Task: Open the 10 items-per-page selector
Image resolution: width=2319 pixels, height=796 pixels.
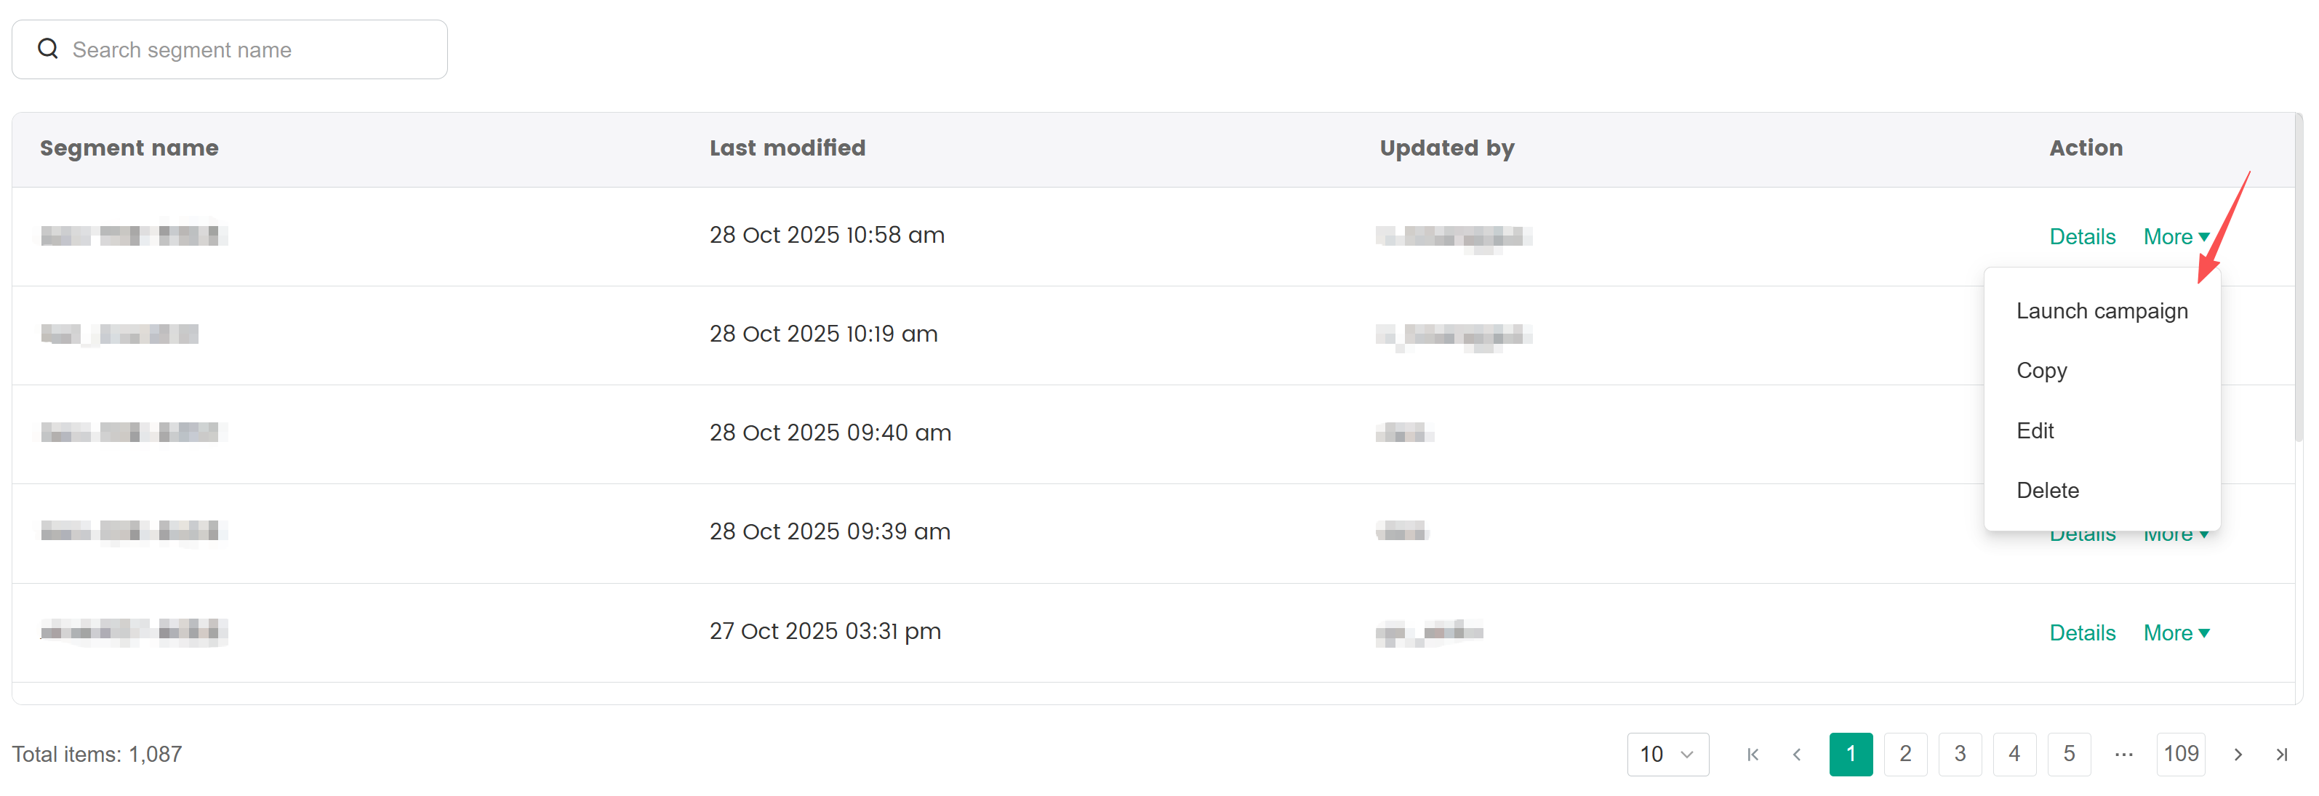Action: point(1667,754)
